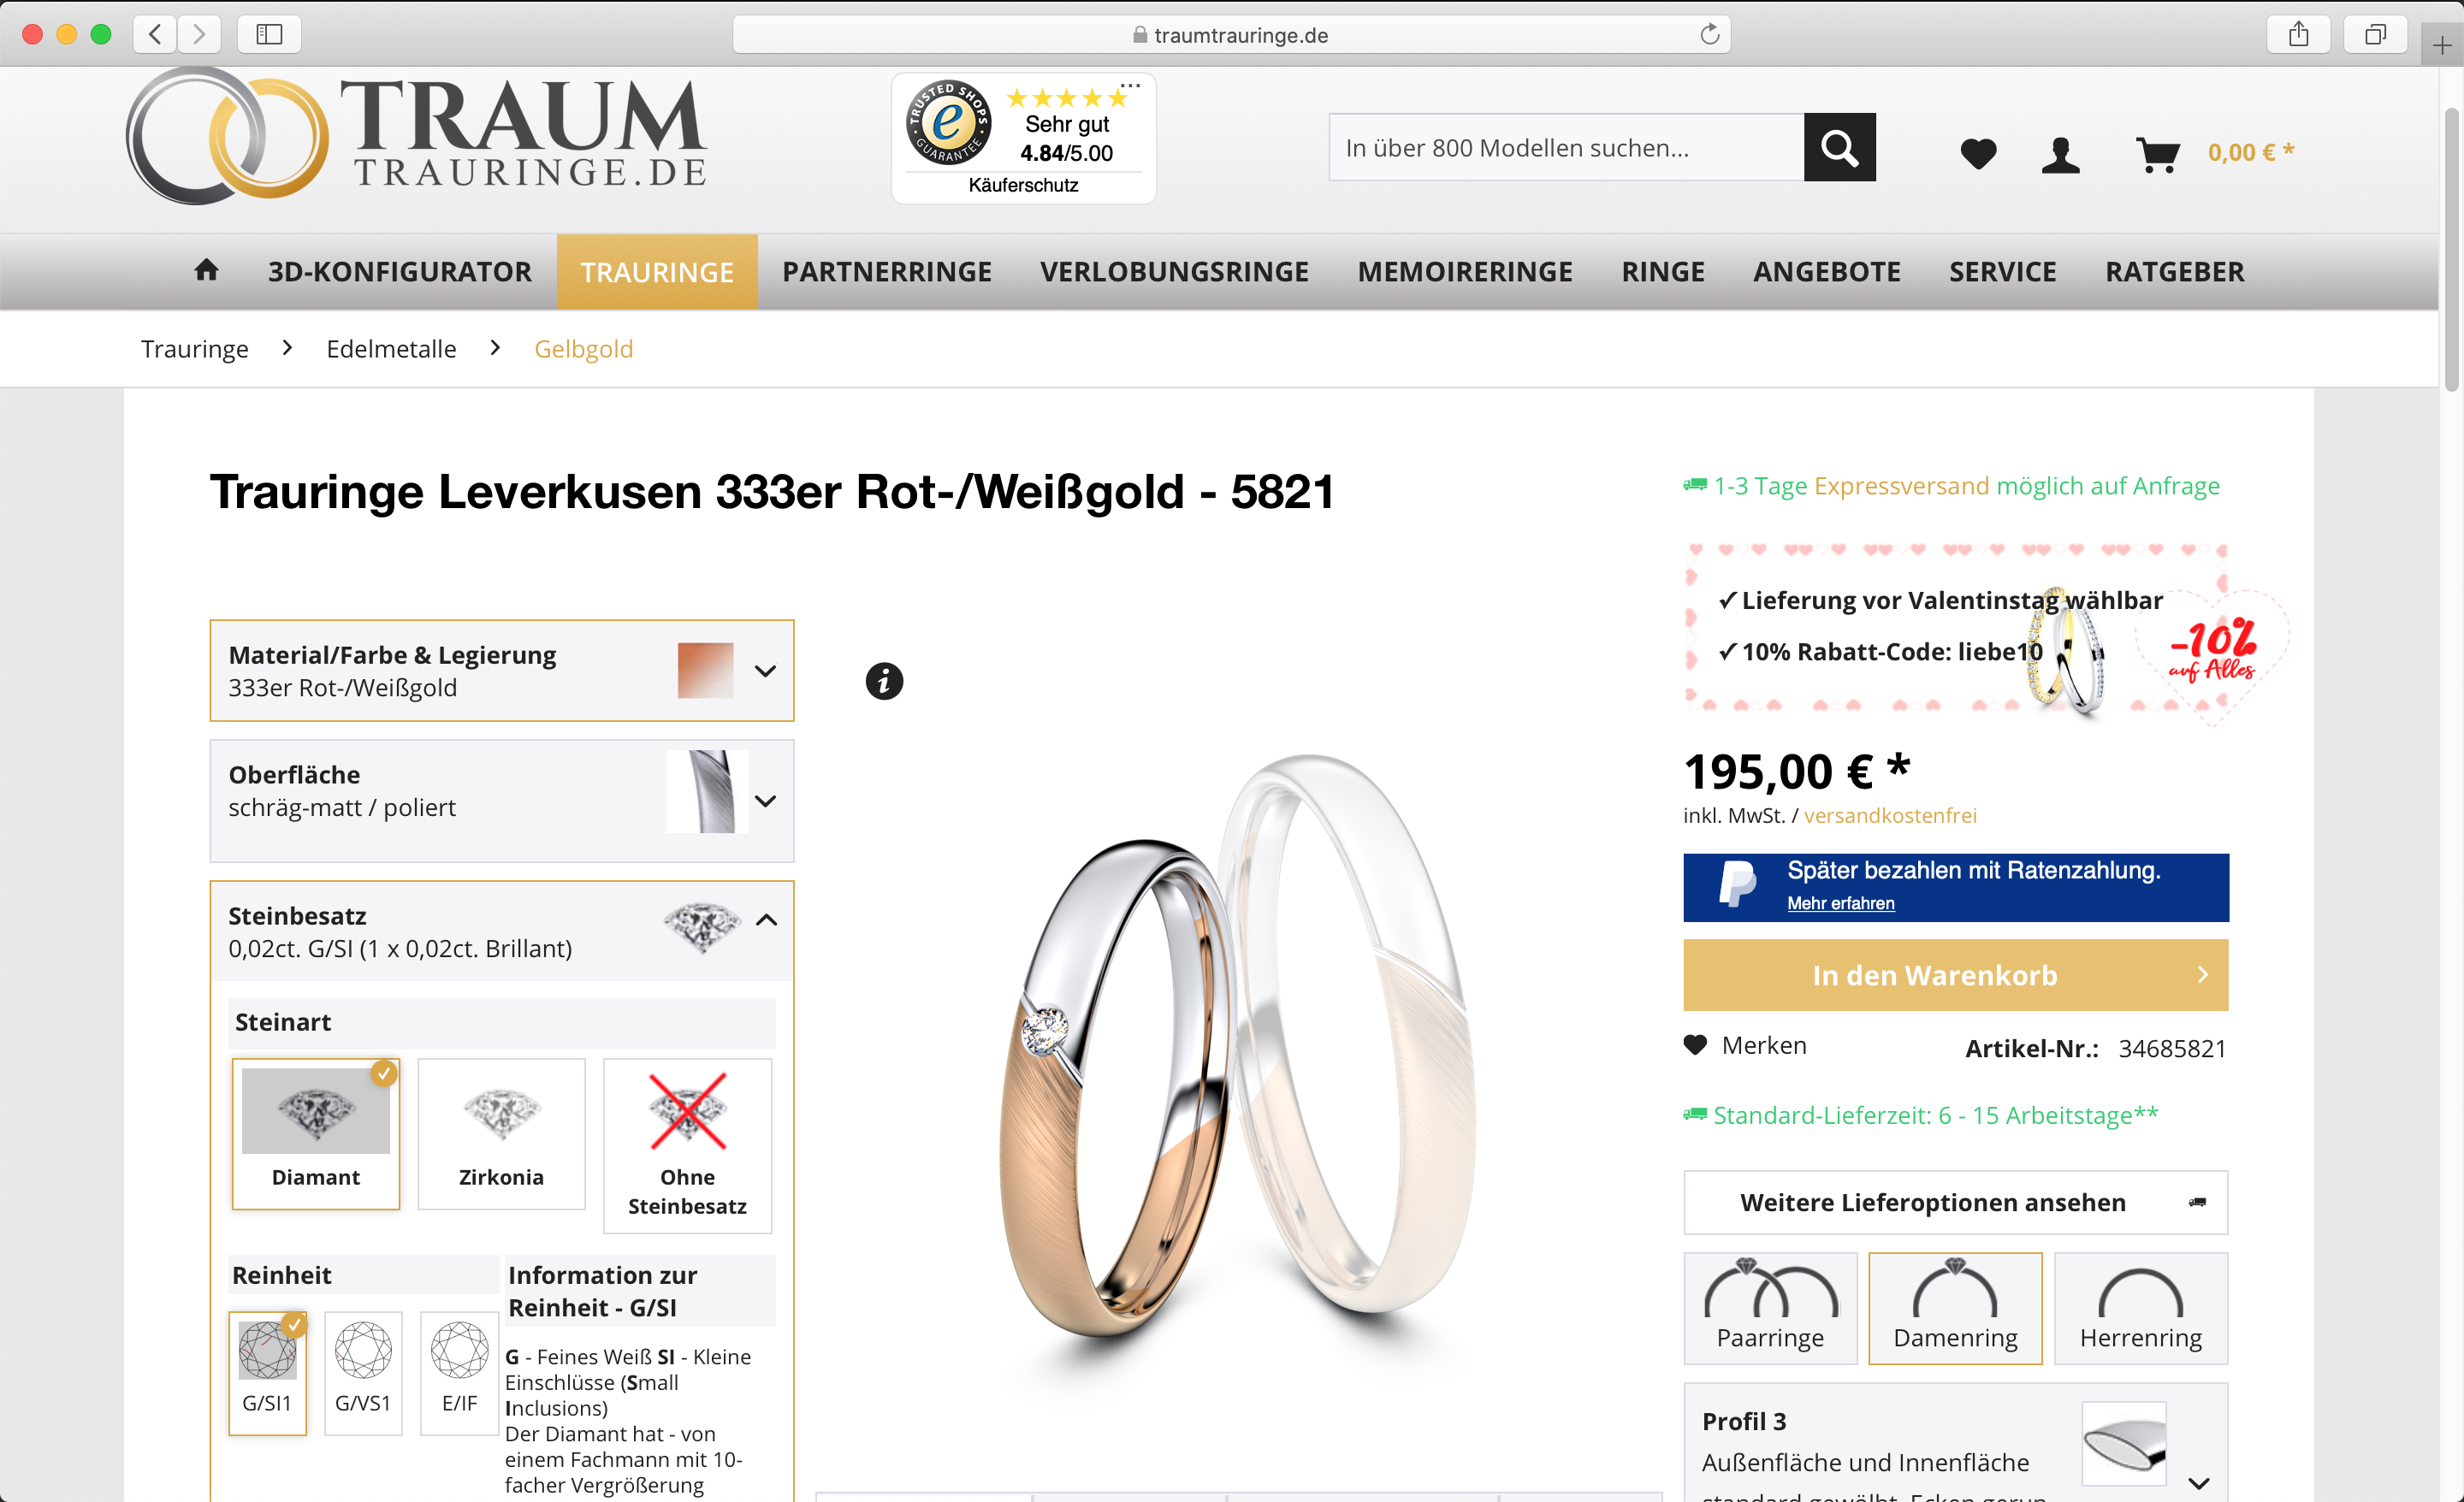Choose the Ohne Steinbesatz option
The image size is (2464, 1502).
687,1145
